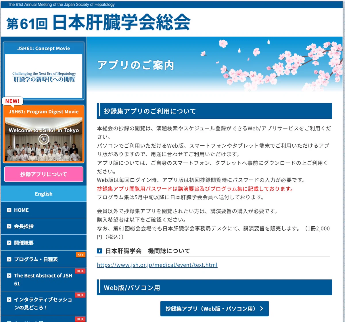Play the Program Digest Movie video
This screenshot has width=345, height=322.
coord(44,139)
